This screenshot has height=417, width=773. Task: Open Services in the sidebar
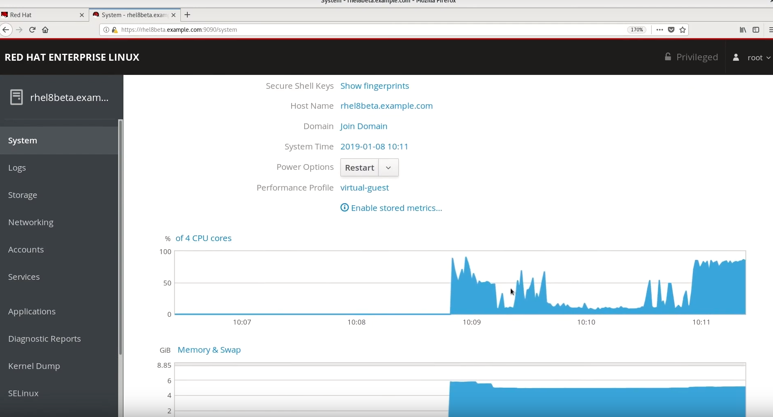59,277
